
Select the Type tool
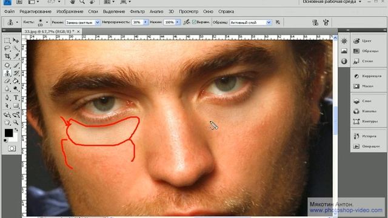(x=16, y=98)
